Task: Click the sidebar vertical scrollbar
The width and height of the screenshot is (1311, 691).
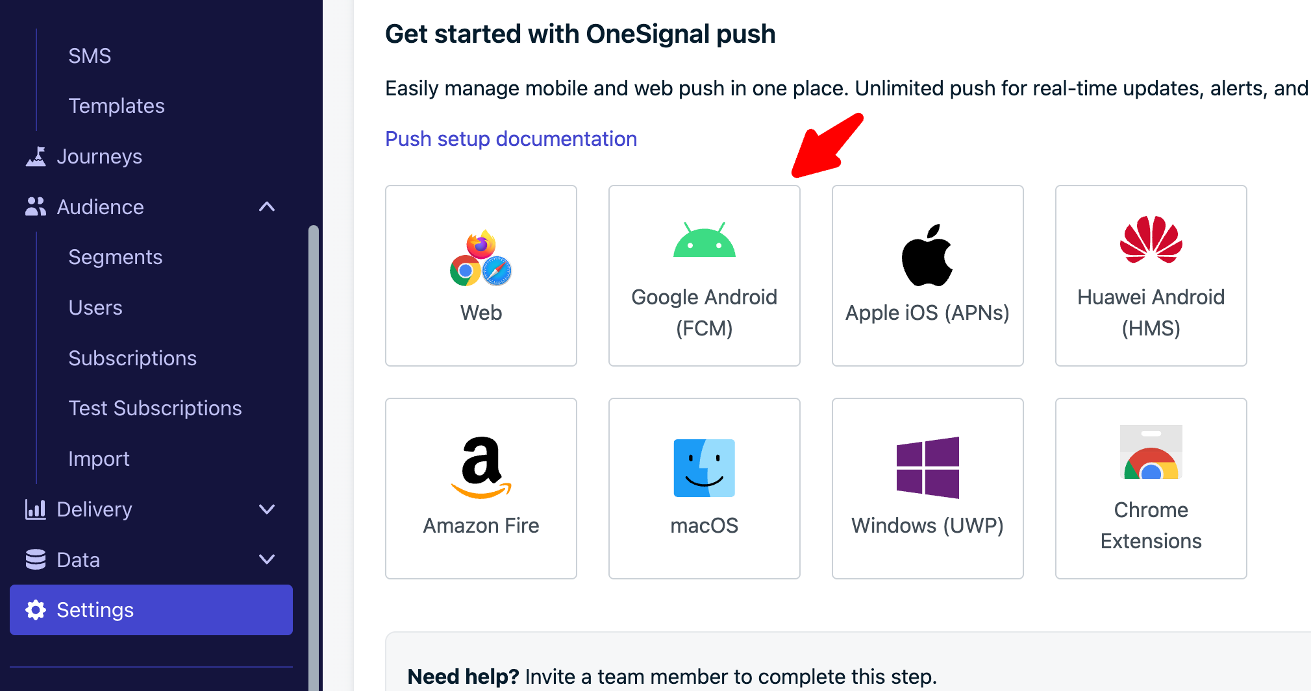Action: point(314,454)
